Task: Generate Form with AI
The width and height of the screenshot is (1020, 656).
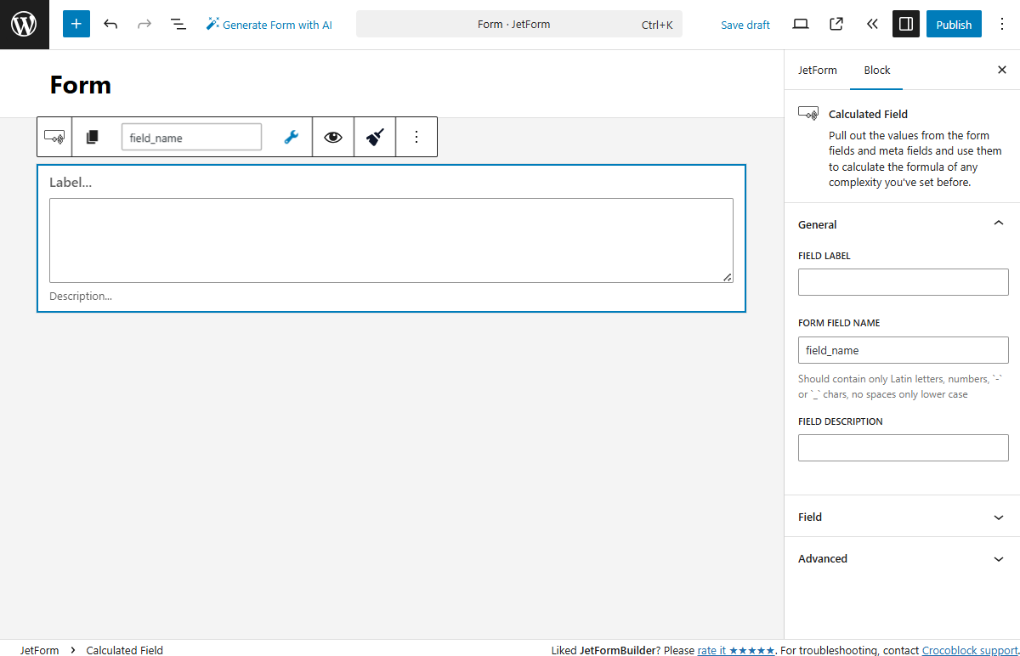Action: (x=269, y=25)
